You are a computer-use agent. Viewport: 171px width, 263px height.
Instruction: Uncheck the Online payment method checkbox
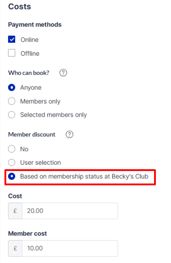tap(12, 39)
